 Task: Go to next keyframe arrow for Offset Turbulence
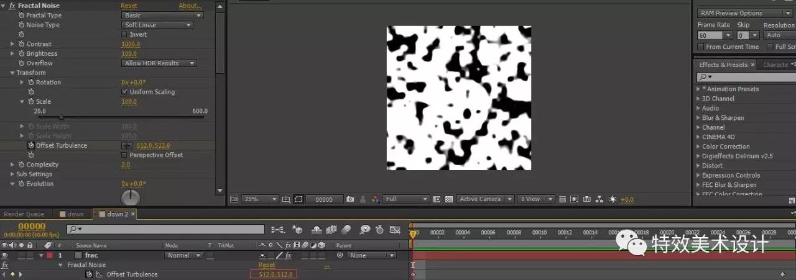click(20, 274)
